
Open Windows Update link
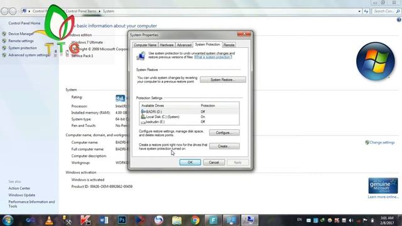[x=22, y=195]
